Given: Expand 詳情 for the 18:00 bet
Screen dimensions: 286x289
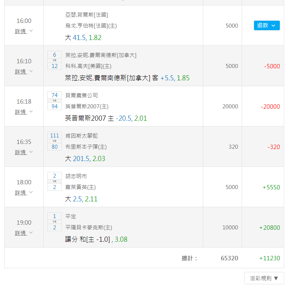Looking at the screenshot, I should (24, 193).
